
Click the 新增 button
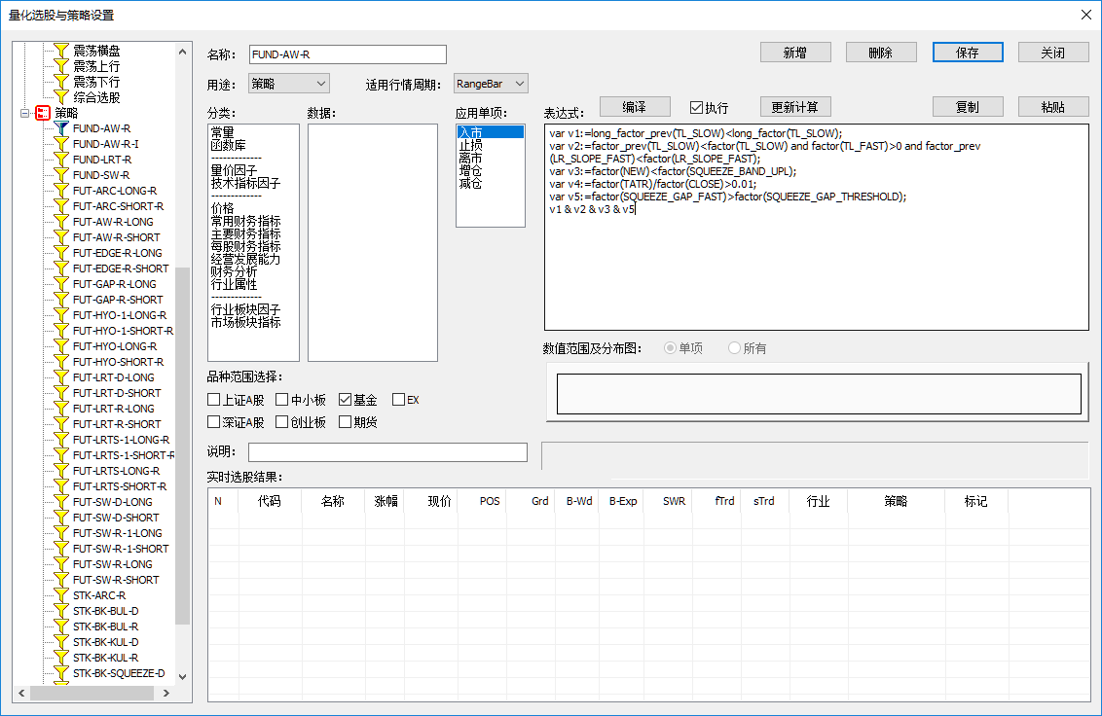tap(795, 53)
